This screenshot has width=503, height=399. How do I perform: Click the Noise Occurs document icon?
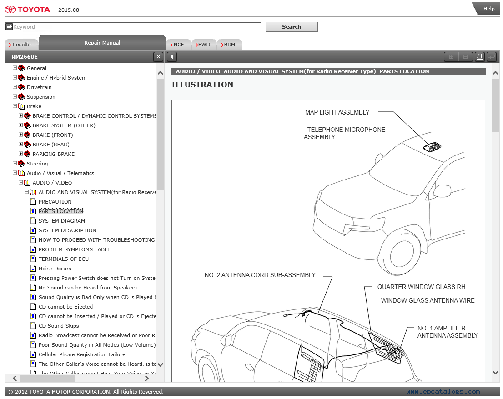tap(33, 268)
